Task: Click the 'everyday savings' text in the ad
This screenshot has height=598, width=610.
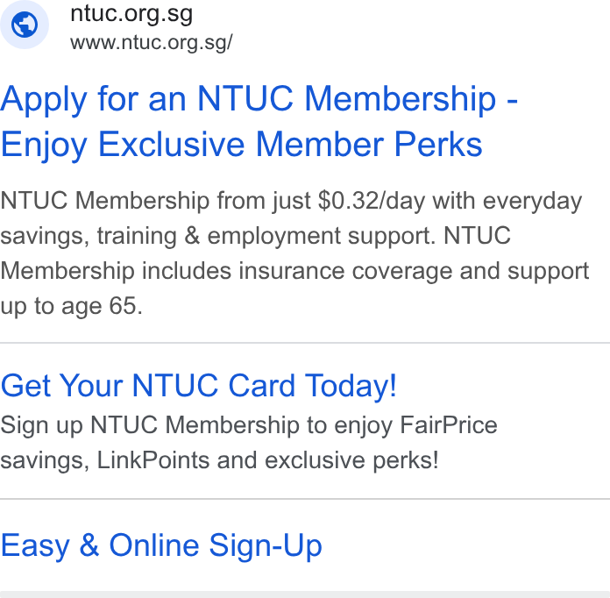Action: click(x=532, y=202)
